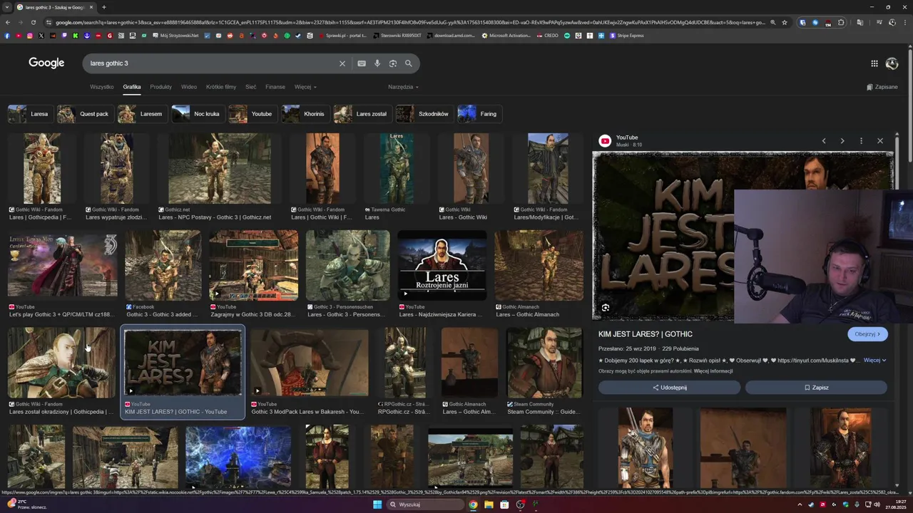
Task: Open 'Lares Rozdrojenie jaźni' YouTube thumbnail
Action: 442,265
